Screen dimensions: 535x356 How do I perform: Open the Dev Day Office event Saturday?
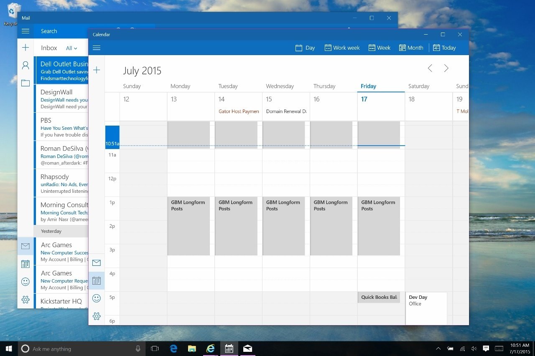pyautogui.click(x=426, y=308)
